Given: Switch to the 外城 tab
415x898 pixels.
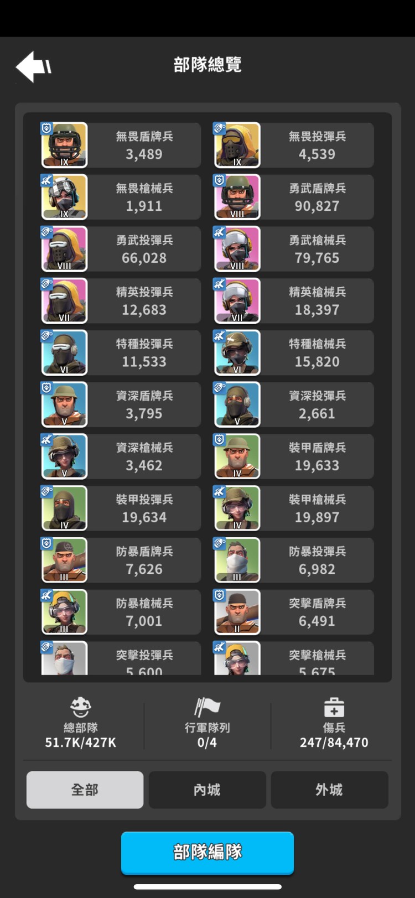Looking at the screenshot, I should tap(329, 790).
